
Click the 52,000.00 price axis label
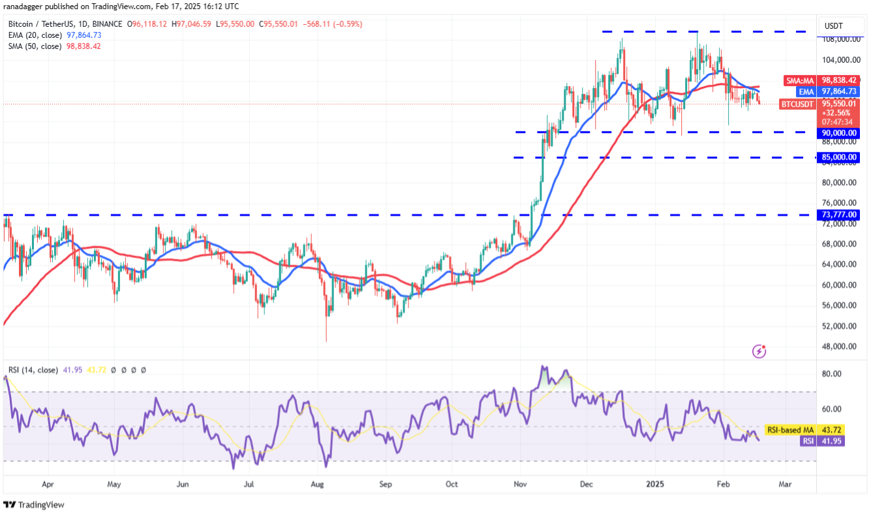point(840,326)
